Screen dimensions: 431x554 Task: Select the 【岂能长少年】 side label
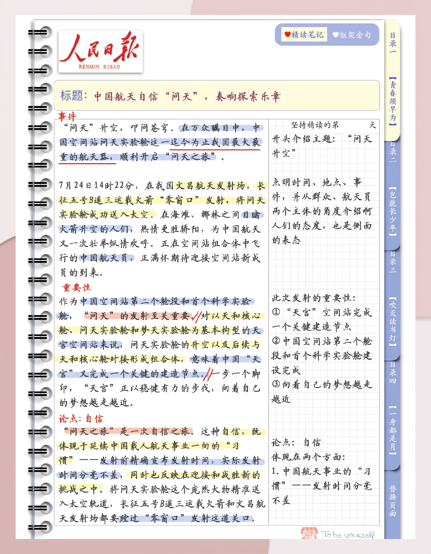point(393,211)
